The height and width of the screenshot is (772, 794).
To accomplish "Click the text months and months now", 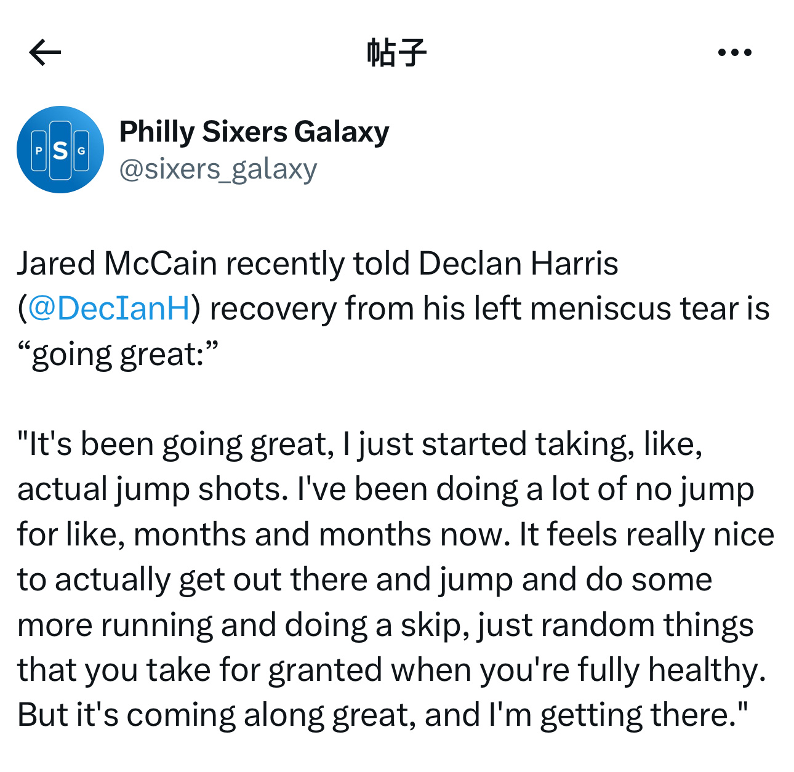I will (x=321, y=534).
